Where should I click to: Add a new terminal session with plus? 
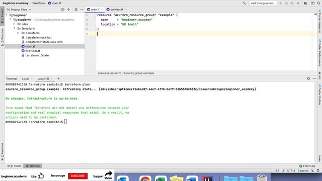(58, 78)
